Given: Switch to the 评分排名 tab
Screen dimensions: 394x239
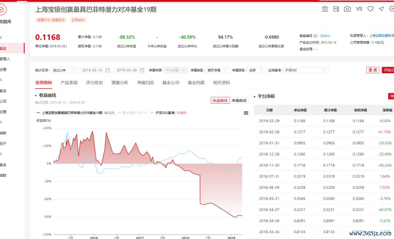Looking at the screenshot, I should pyautogui.click(x=94, y=83).
